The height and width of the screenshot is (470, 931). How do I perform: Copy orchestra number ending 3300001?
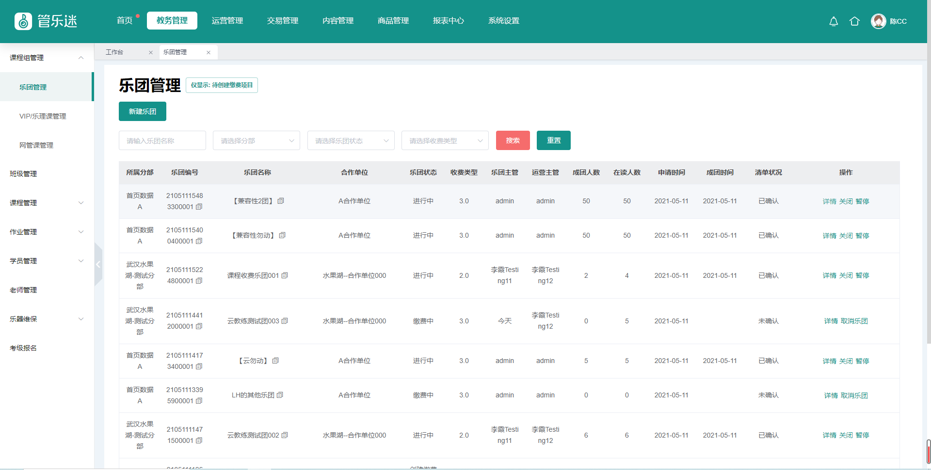click(199, 207)
